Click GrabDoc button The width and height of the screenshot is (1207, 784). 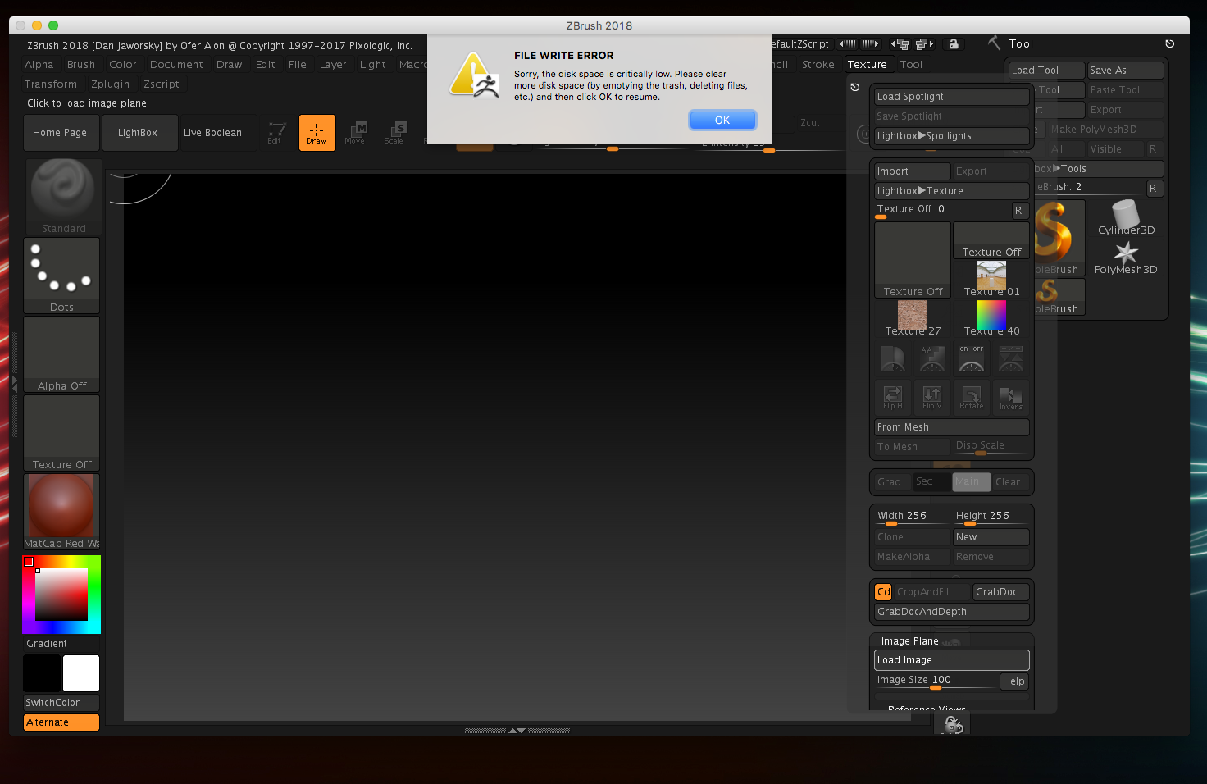(1000, 592)
